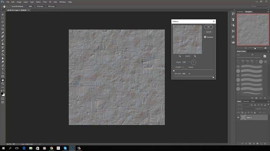This screenshot has height=151, width=270.
Task: Select the History Brush tool
Action: tap(3, 47)
